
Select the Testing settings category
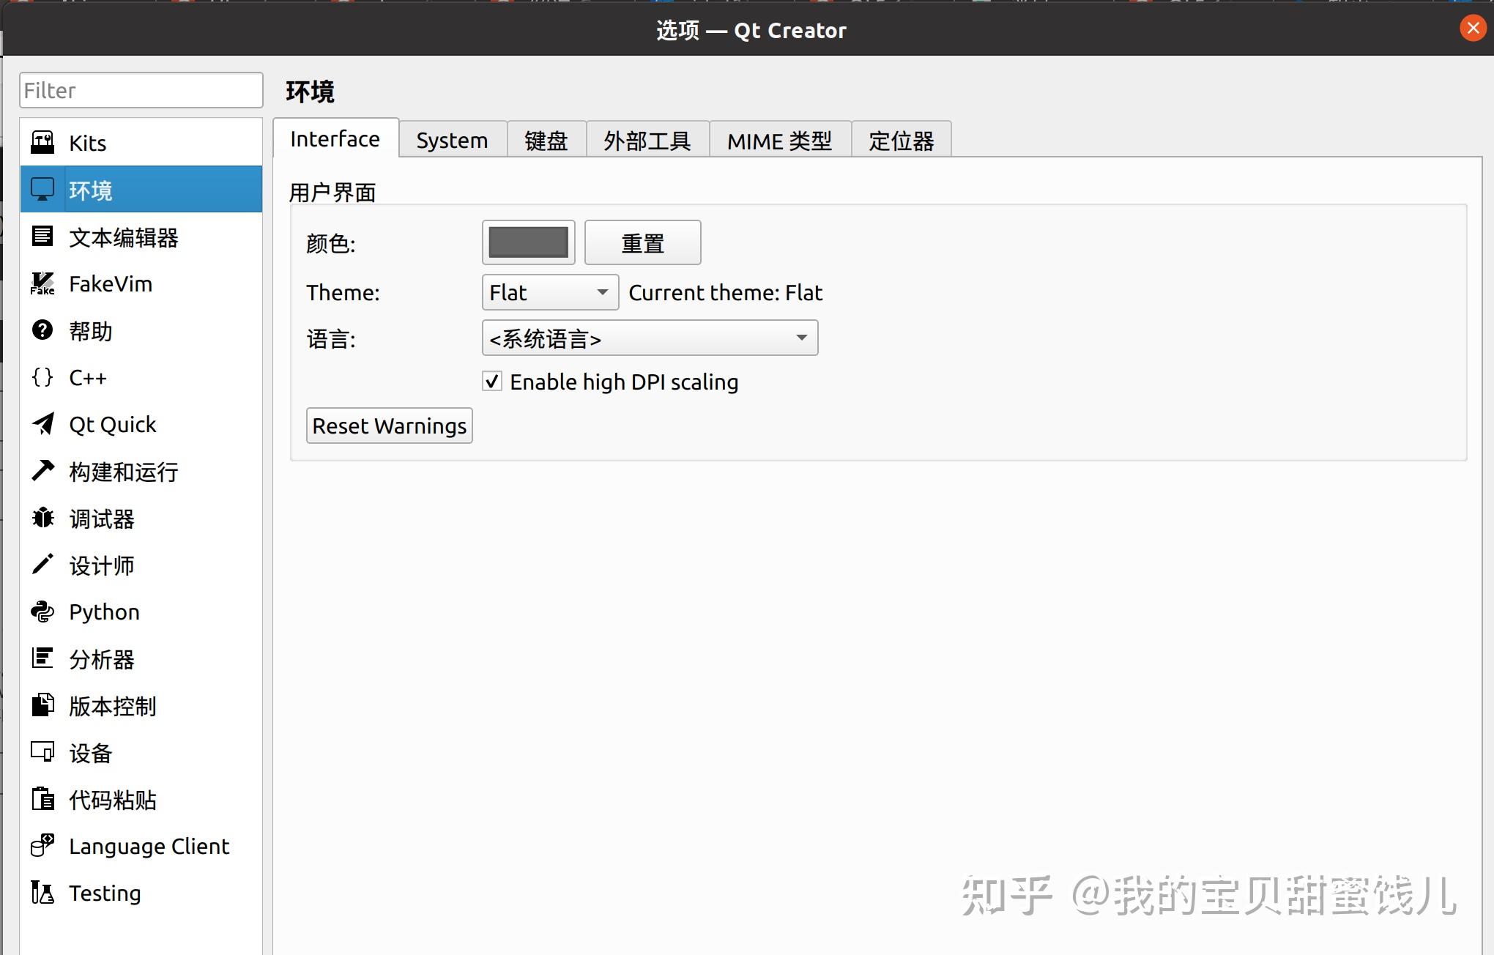105,893
